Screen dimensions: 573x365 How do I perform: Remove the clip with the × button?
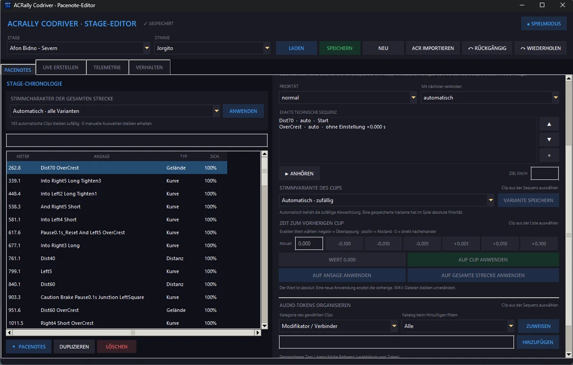click(549, 155)
